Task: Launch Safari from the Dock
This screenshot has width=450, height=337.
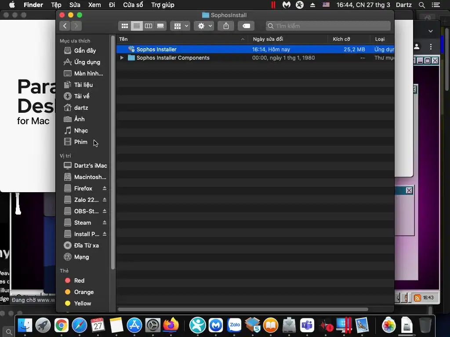Action: click(80, 326)
